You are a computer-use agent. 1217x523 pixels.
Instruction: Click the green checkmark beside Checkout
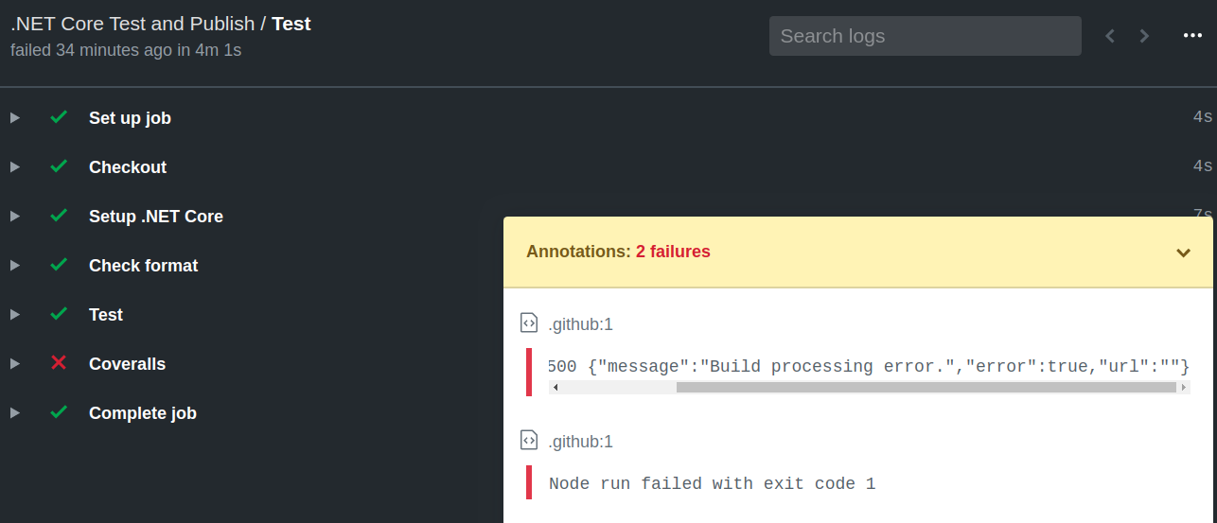59,166
